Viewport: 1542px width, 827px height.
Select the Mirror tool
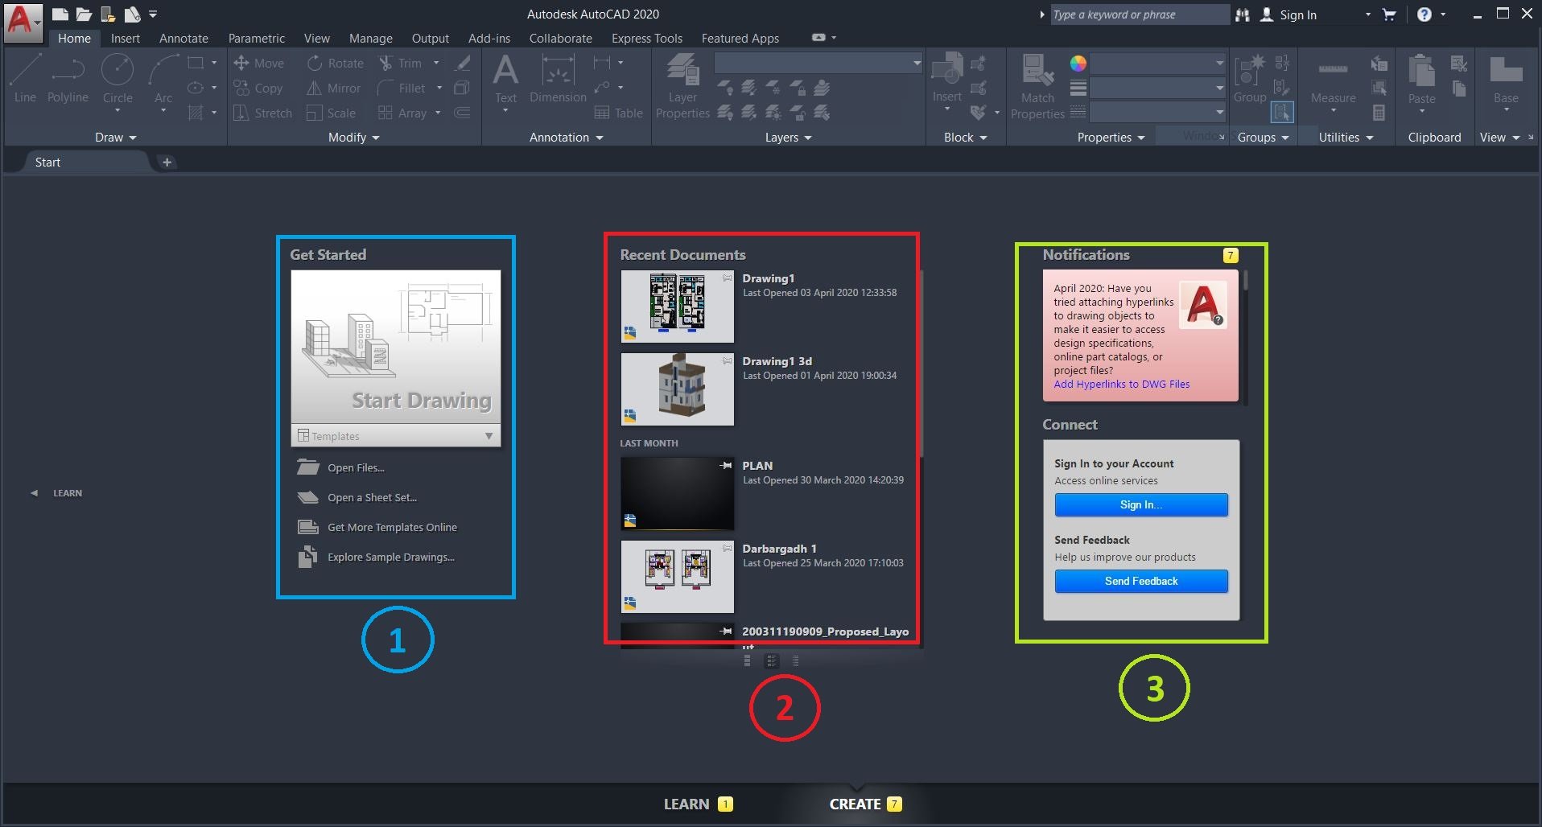coord(332,88)
